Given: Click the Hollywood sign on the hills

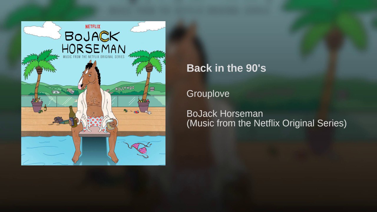Looking at the screenshot, I should pyautogui.click(x=125, y=88).
